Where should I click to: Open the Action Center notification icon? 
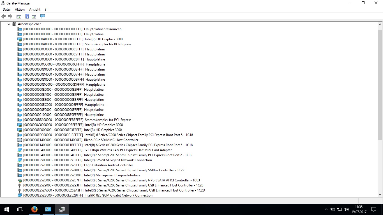pyautogui.click(x=374, y=209)
